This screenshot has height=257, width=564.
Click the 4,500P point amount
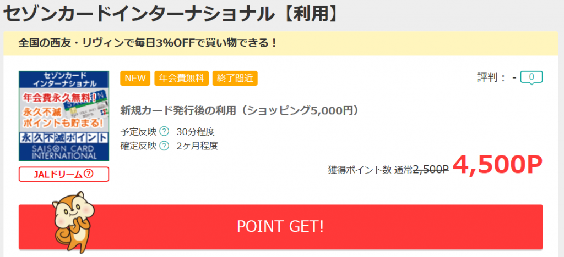coord(497,166)
